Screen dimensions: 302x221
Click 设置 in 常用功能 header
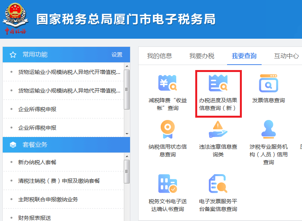[x=117, y=55]
